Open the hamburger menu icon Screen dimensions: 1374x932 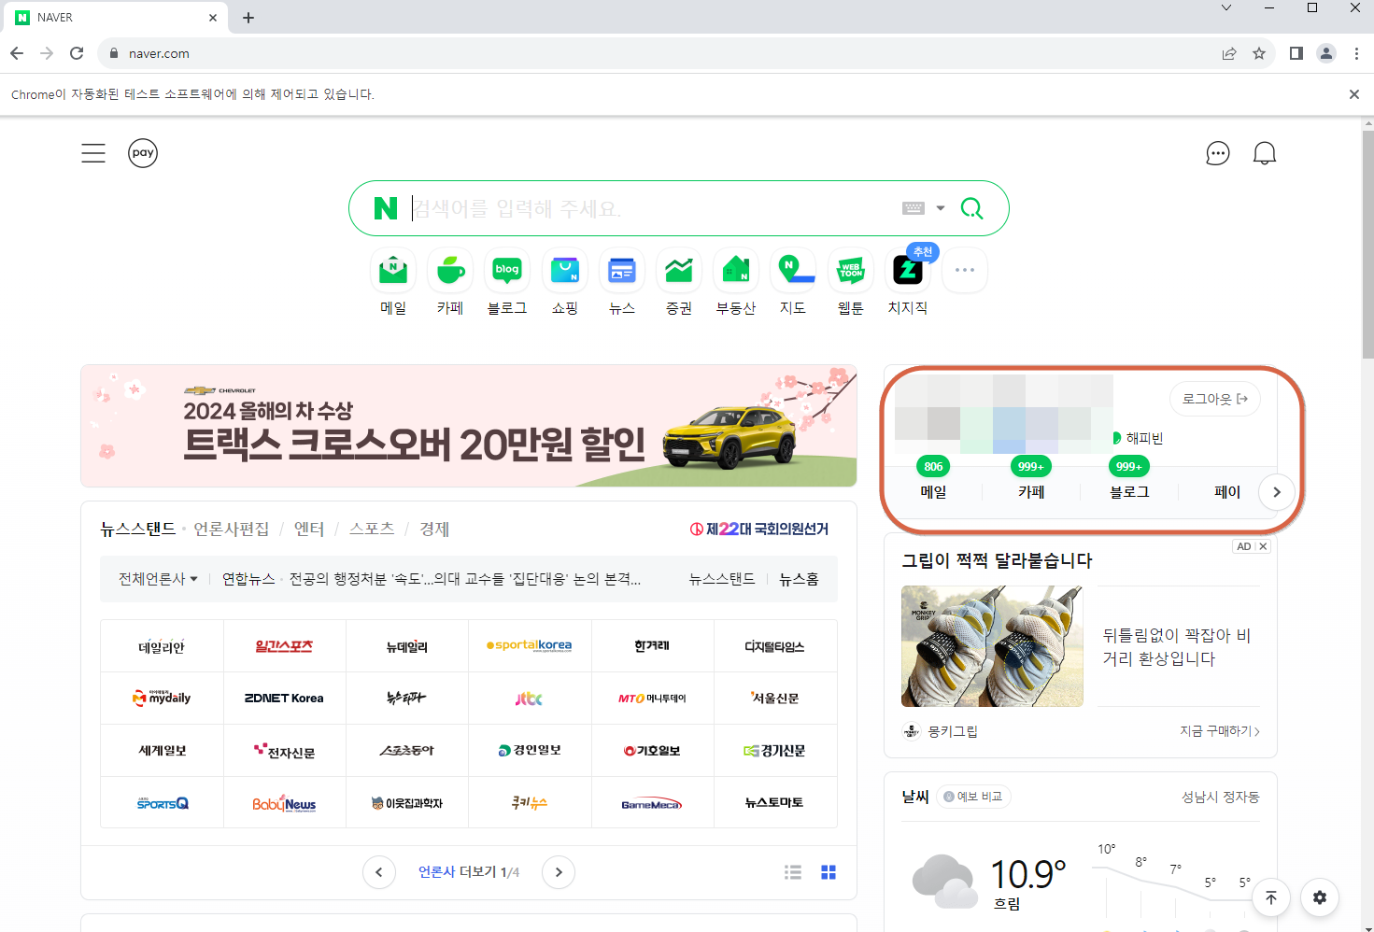[93, 153]
